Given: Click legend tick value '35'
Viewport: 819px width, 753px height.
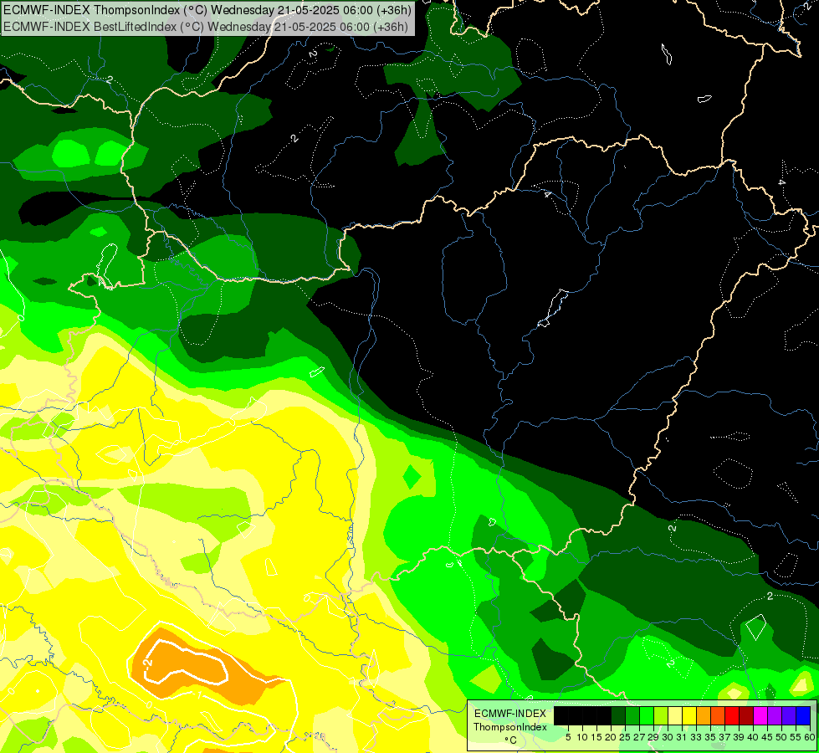Looking at the screenshot, I should [710, 737].
